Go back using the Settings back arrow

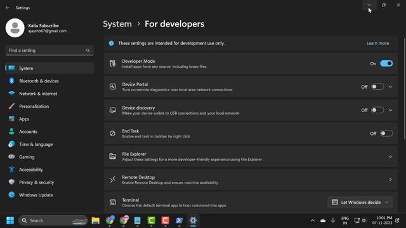click(8, 8)
